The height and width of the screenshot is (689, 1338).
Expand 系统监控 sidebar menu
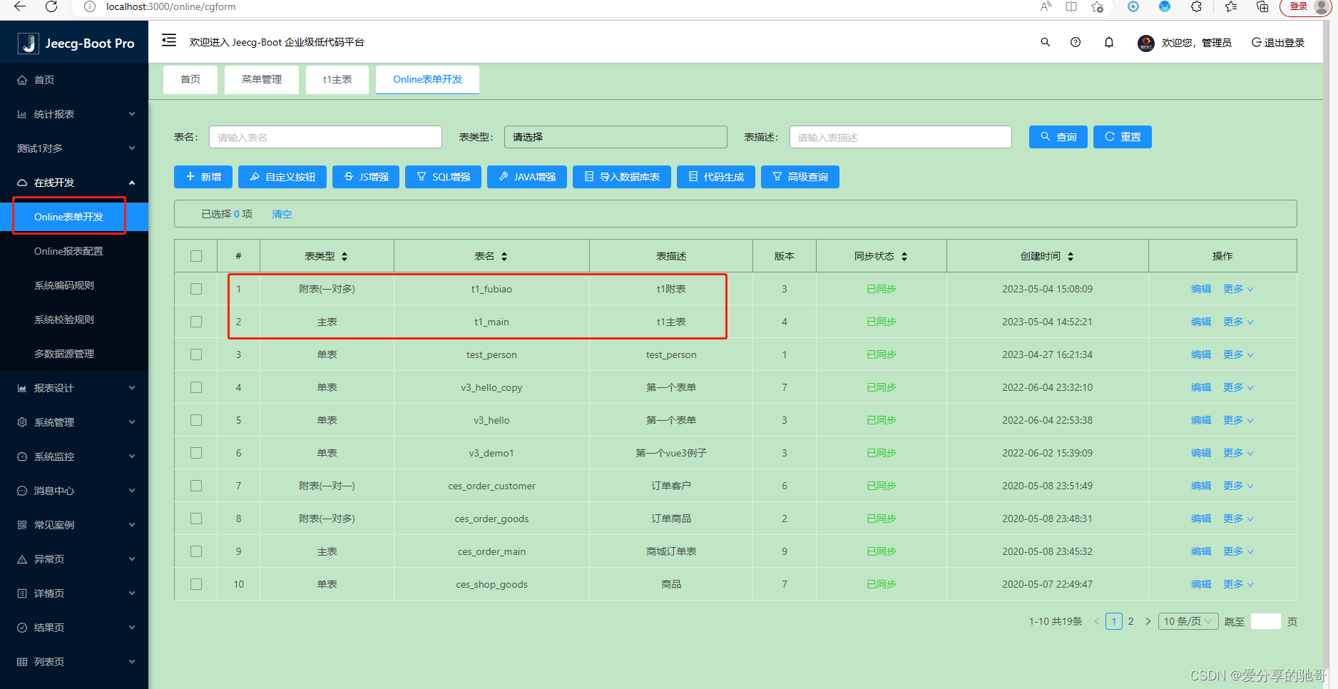(74, 456)
